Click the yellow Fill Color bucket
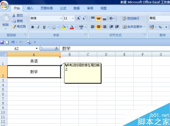Viewport: 170px width, 126px height. tap(64, 27)
